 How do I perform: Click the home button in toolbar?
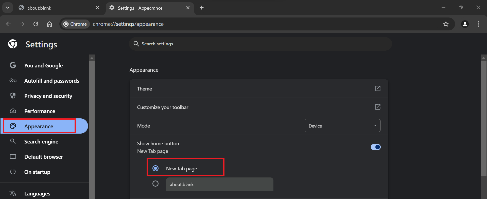click(x=49, y=24)
